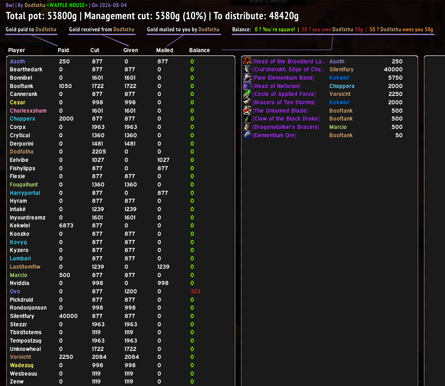Open the [Pure Elementium Band] item link
Screen dimensions: 445x386
[283, 78]
